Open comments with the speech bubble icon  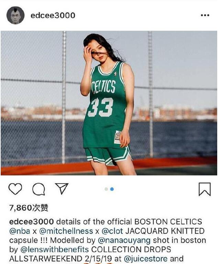(38, 189)
